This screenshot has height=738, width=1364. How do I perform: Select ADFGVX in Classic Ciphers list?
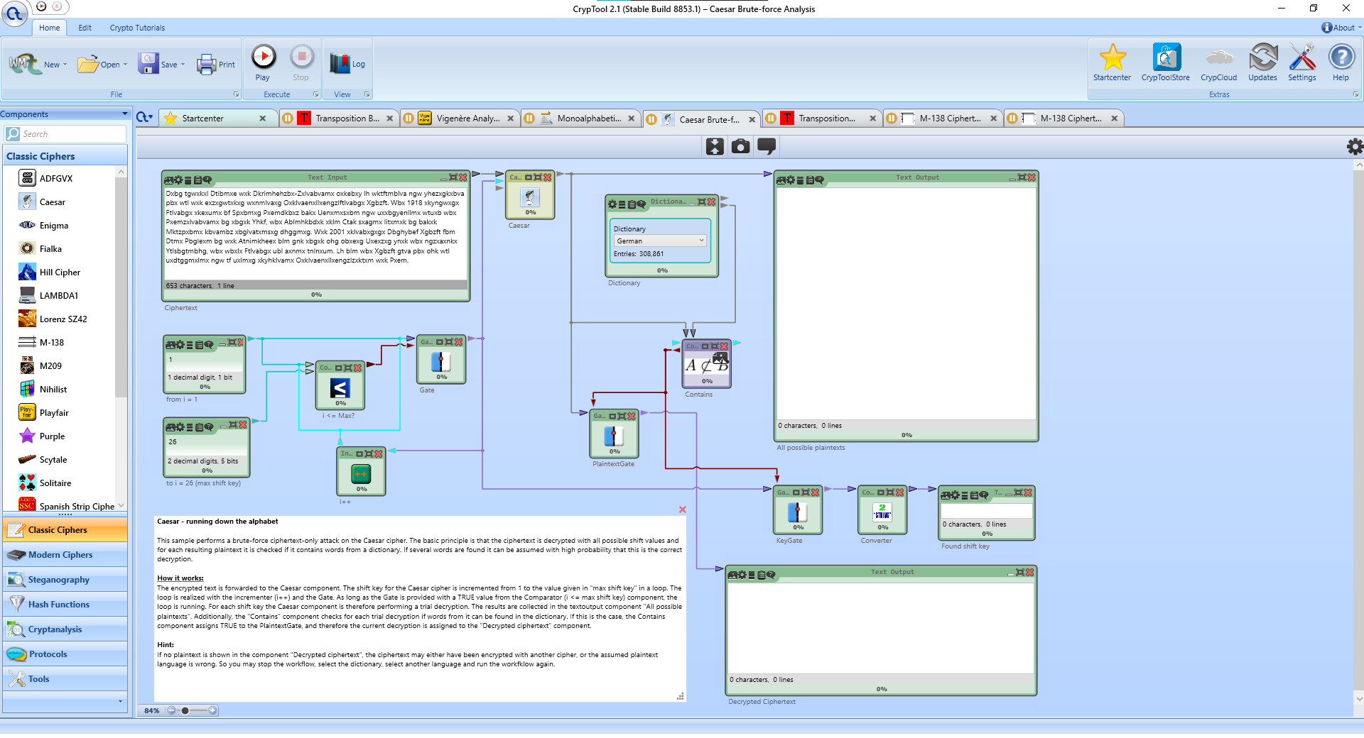tap(56, 178)
